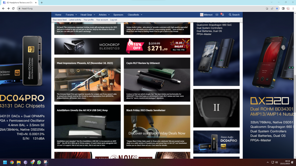Open the network tray icon
296x166 pixels.
[273, 162]
